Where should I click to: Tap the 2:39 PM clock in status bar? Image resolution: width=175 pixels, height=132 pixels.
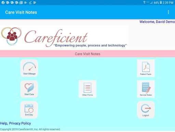click(168, 3)
